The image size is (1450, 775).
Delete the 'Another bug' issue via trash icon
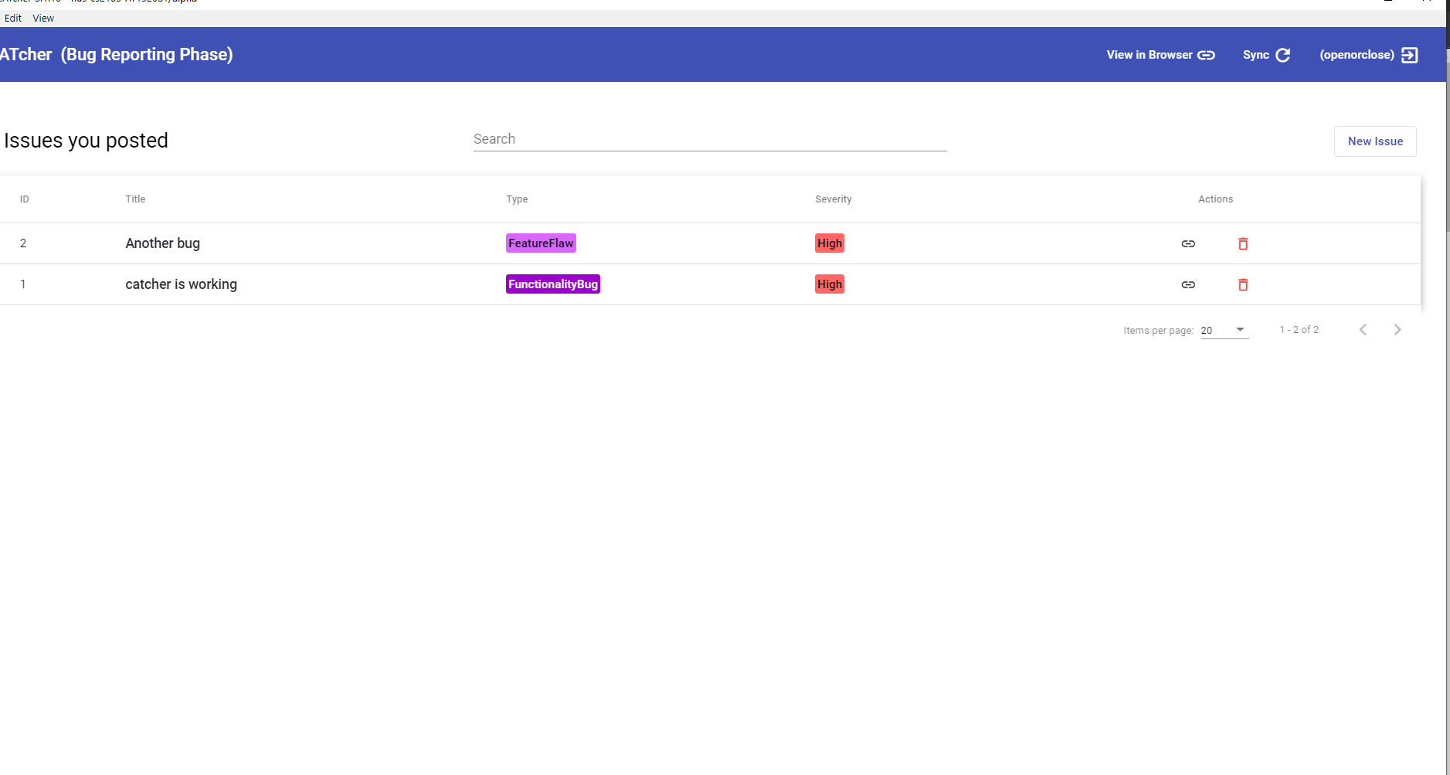point(1243,243)
